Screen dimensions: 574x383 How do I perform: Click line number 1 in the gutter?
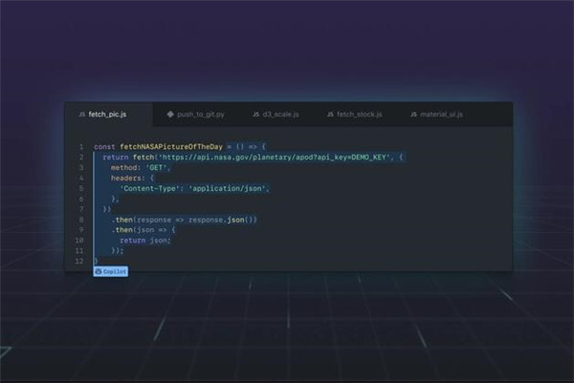tap(80, 146)
